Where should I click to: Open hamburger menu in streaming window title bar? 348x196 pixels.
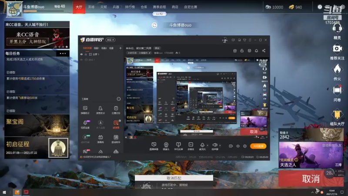pyautogui.click(x=250, y=40)
